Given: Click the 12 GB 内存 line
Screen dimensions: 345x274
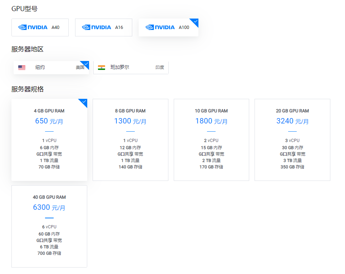Looking at the screenshot, I should click(130, 148).
